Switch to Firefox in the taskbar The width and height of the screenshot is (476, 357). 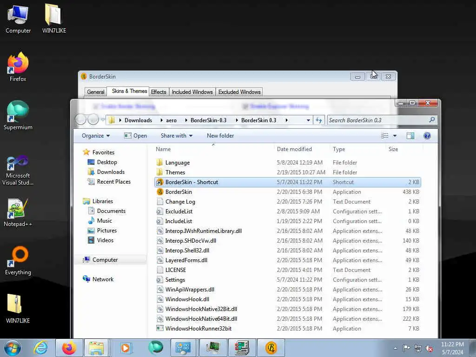coord(69,348)
